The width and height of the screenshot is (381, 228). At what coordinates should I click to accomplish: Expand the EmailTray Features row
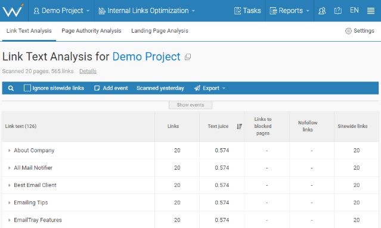point(9,220)
